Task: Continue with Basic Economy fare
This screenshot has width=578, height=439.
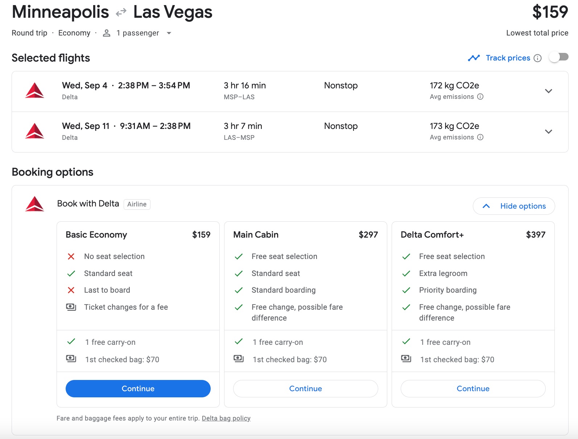Action: 138,389
